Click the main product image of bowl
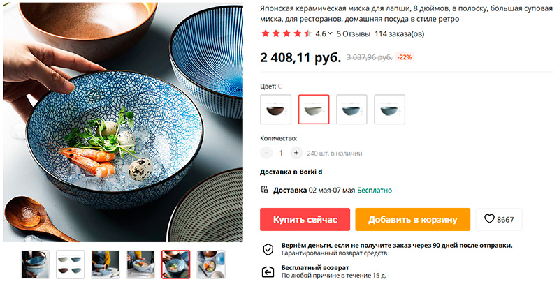Image resolution: width=559 pixels, height=291 pixels. click(x=124, y=122)
